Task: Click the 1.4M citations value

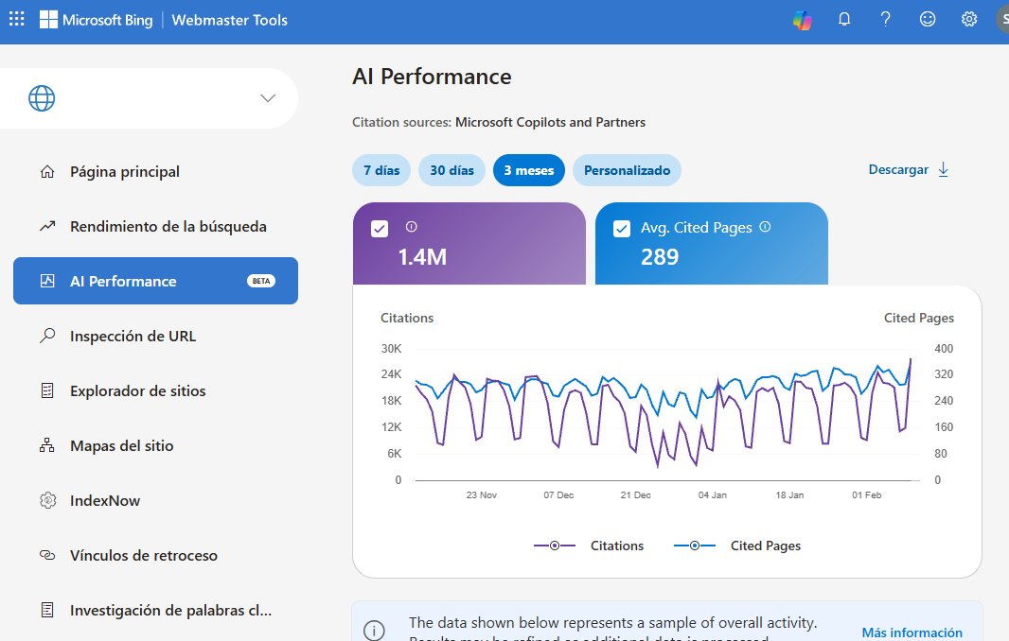Action: coord(422,257)
